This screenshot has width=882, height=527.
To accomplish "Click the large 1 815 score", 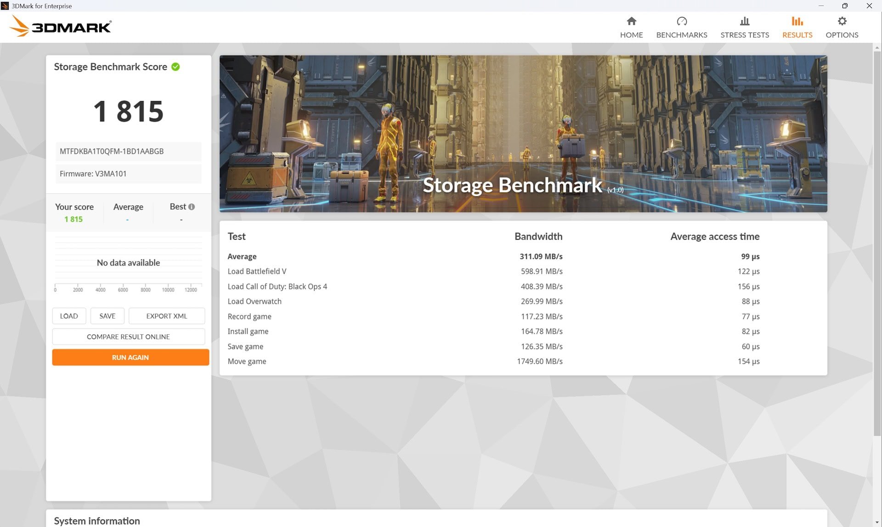I will [x=128, y=111].
